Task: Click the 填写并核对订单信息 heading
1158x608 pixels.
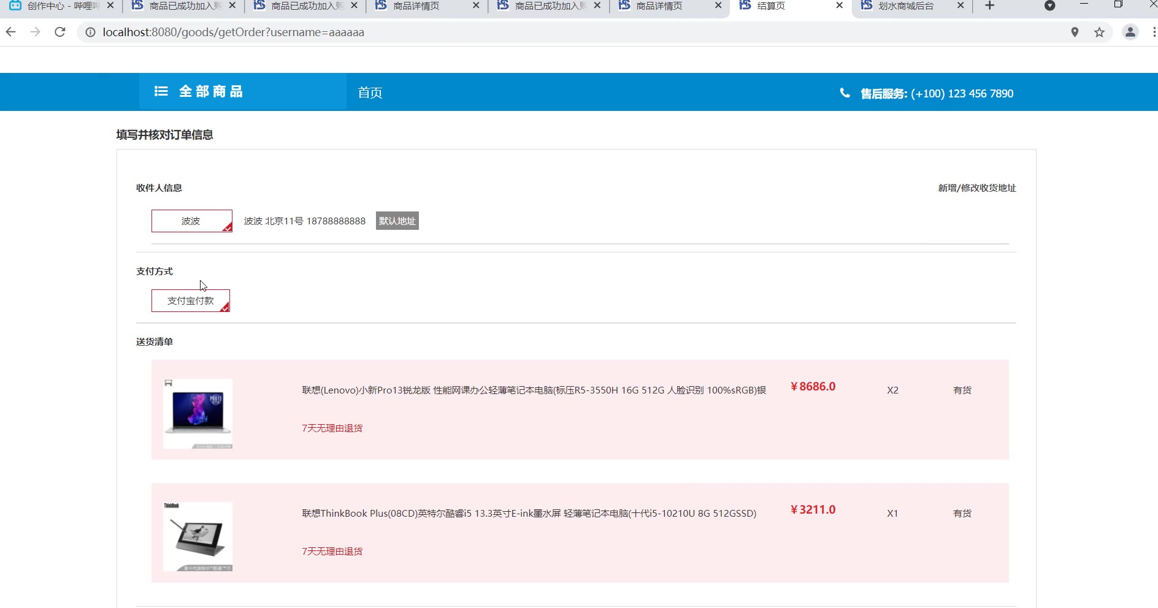Action: coord(164,135)
